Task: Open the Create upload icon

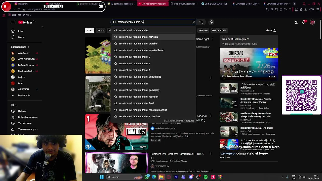Action: pos(296,22)
